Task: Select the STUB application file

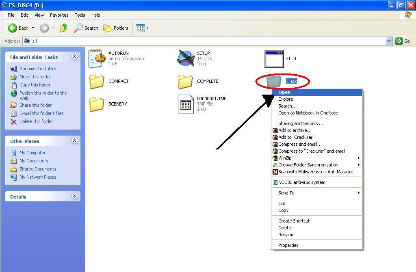Action: click(x=274, y=59)
